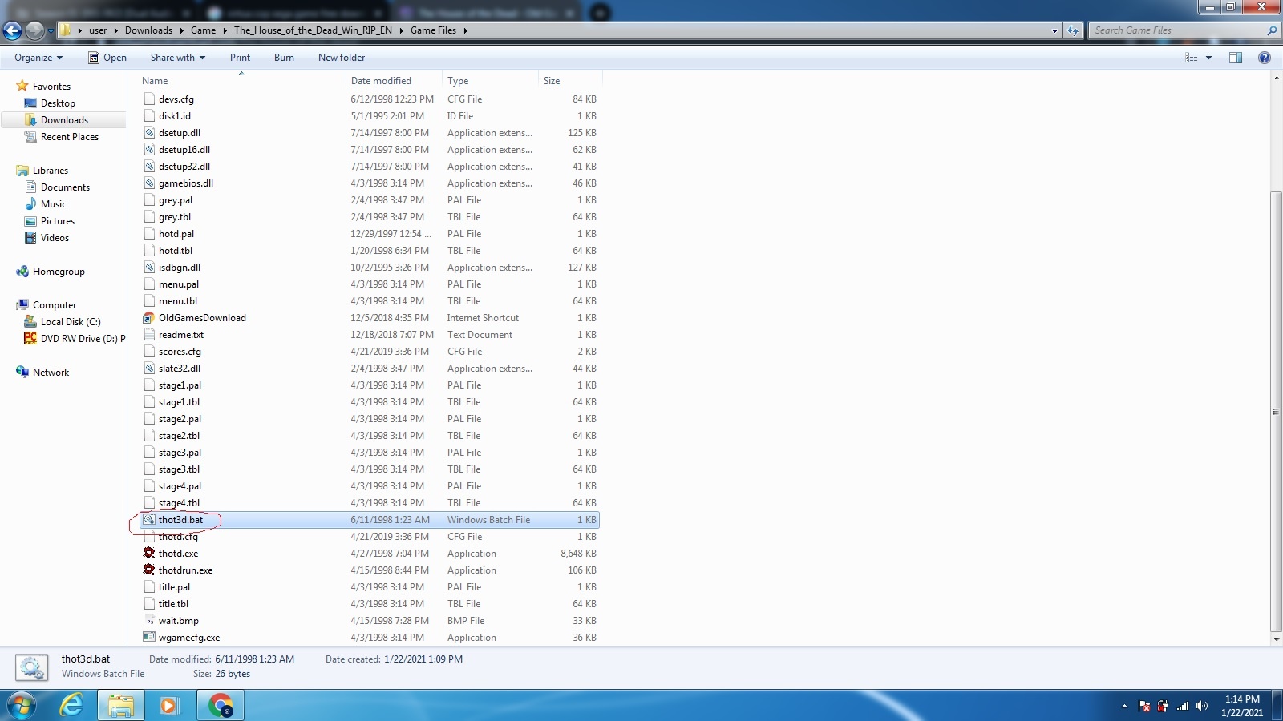Select the readme.txt file icon

tap(149, 334)
